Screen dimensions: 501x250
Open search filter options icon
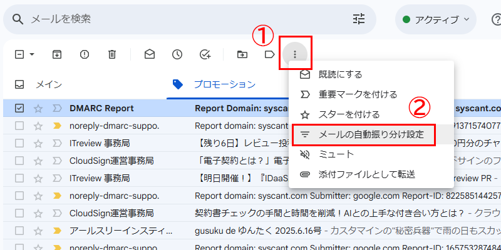tap(359, 19)
